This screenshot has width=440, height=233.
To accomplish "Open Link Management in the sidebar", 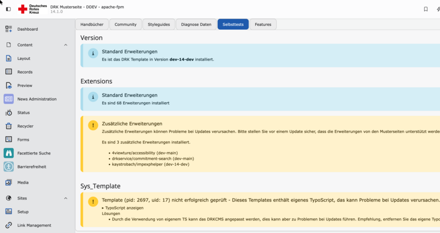I will [x=34, y=225].
